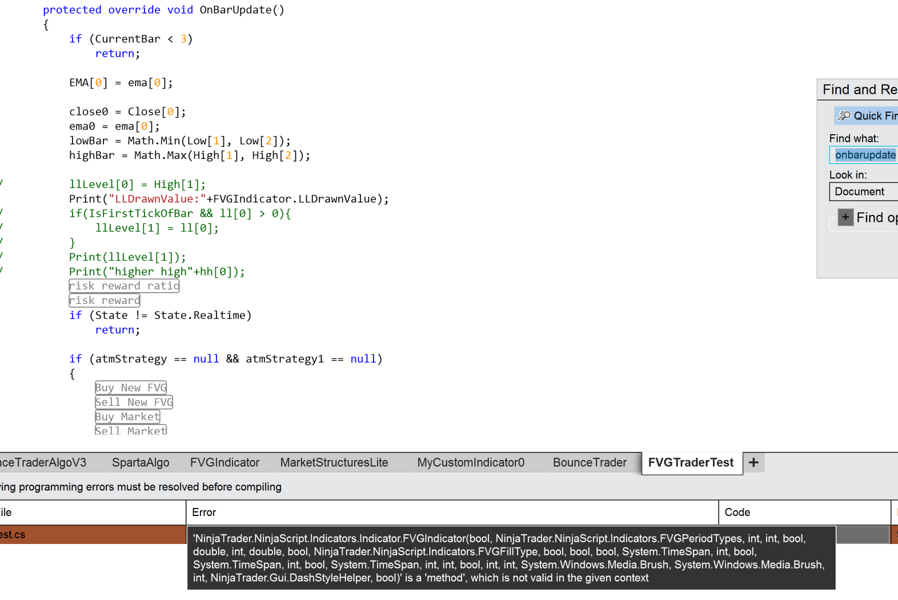Click the atmStrategy null check line
The width and height of the screenshot is (898, 600).
pyautogui.click(x=226, y=359)
